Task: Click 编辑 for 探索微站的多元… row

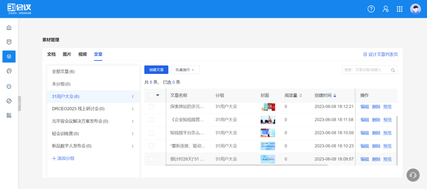Action: [x=365, y=107]
